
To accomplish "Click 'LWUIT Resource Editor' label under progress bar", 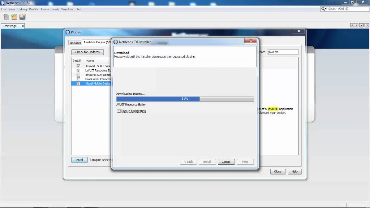I will pyautogui.click(x=131, y=105).
